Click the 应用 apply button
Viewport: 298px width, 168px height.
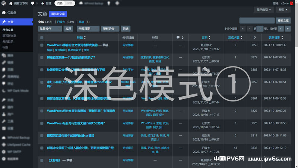pyautogui.click(x=68, y=29)
